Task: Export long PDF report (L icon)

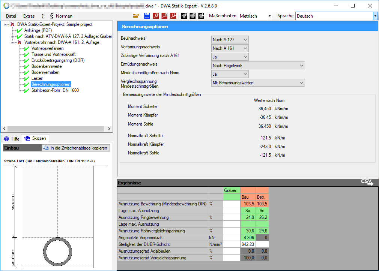Action: point(173,16)
